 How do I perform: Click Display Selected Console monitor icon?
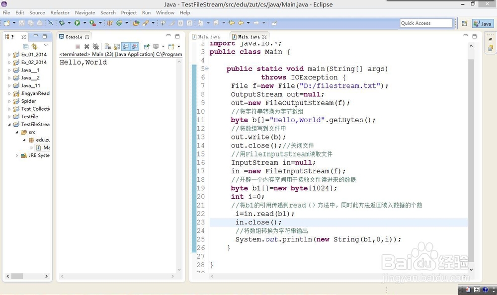tap(156, 47)
